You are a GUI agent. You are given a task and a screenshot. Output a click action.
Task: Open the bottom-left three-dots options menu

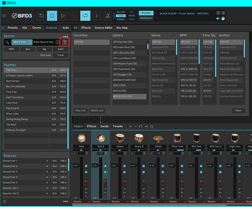[x=65, y=201]
